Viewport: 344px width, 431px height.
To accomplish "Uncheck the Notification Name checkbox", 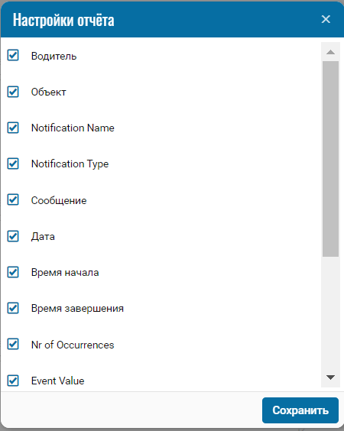I will pyautogui.click(x=13, y=128).
